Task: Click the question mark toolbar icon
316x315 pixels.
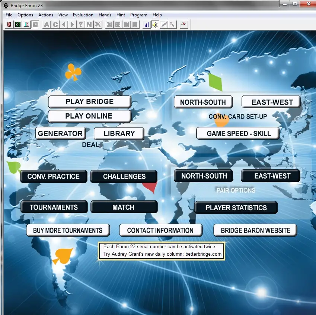Action: point(81,25)
